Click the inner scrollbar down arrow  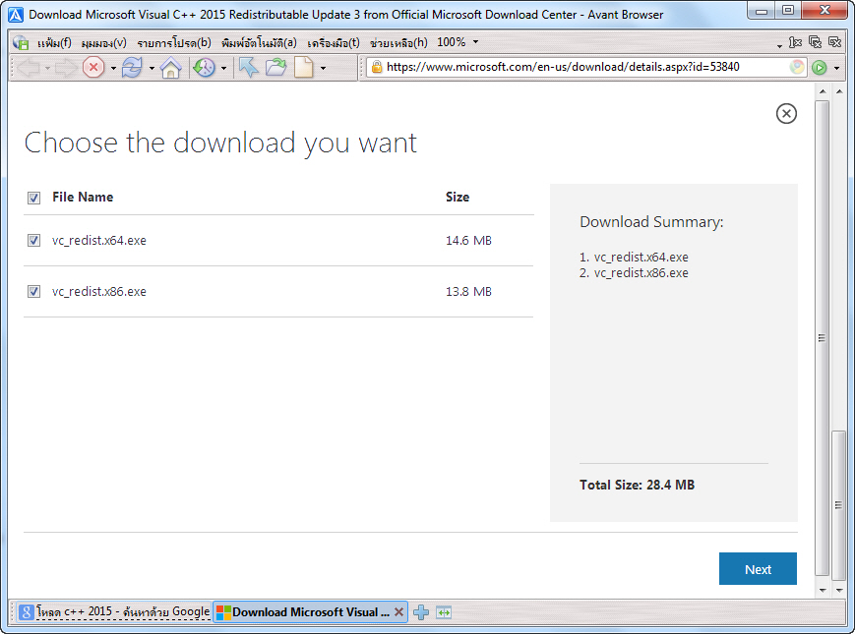pyautogui.click(x=823, y=591)
